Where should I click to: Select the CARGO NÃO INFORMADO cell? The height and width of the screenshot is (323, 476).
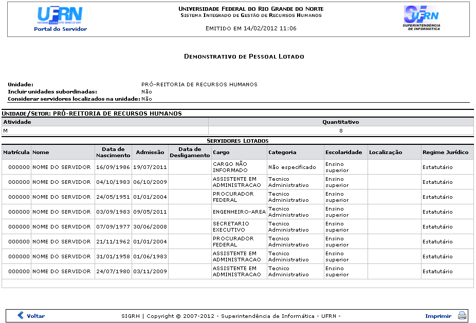click(x=230, y=167)
